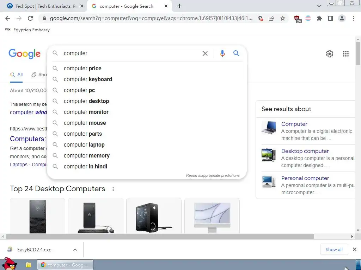Click the horizontal page scrollbar

160,236
